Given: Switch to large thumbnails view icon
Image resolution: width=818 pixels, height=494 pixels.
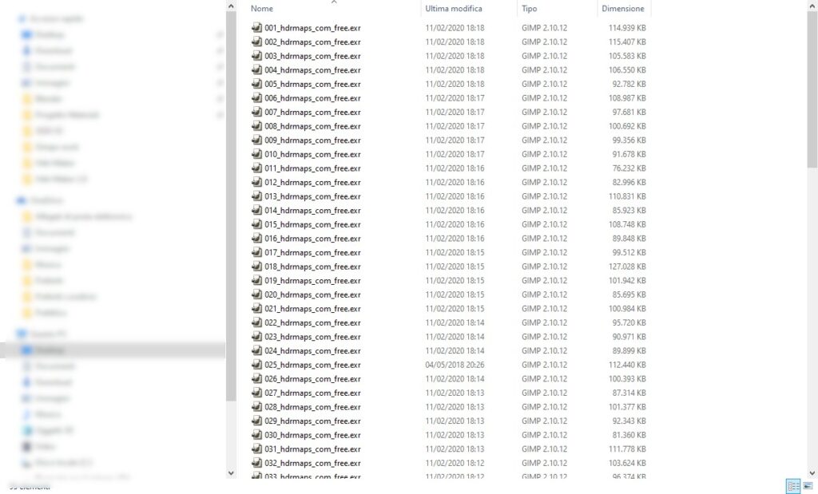Looking at the screenshot, I should [808, 486].
